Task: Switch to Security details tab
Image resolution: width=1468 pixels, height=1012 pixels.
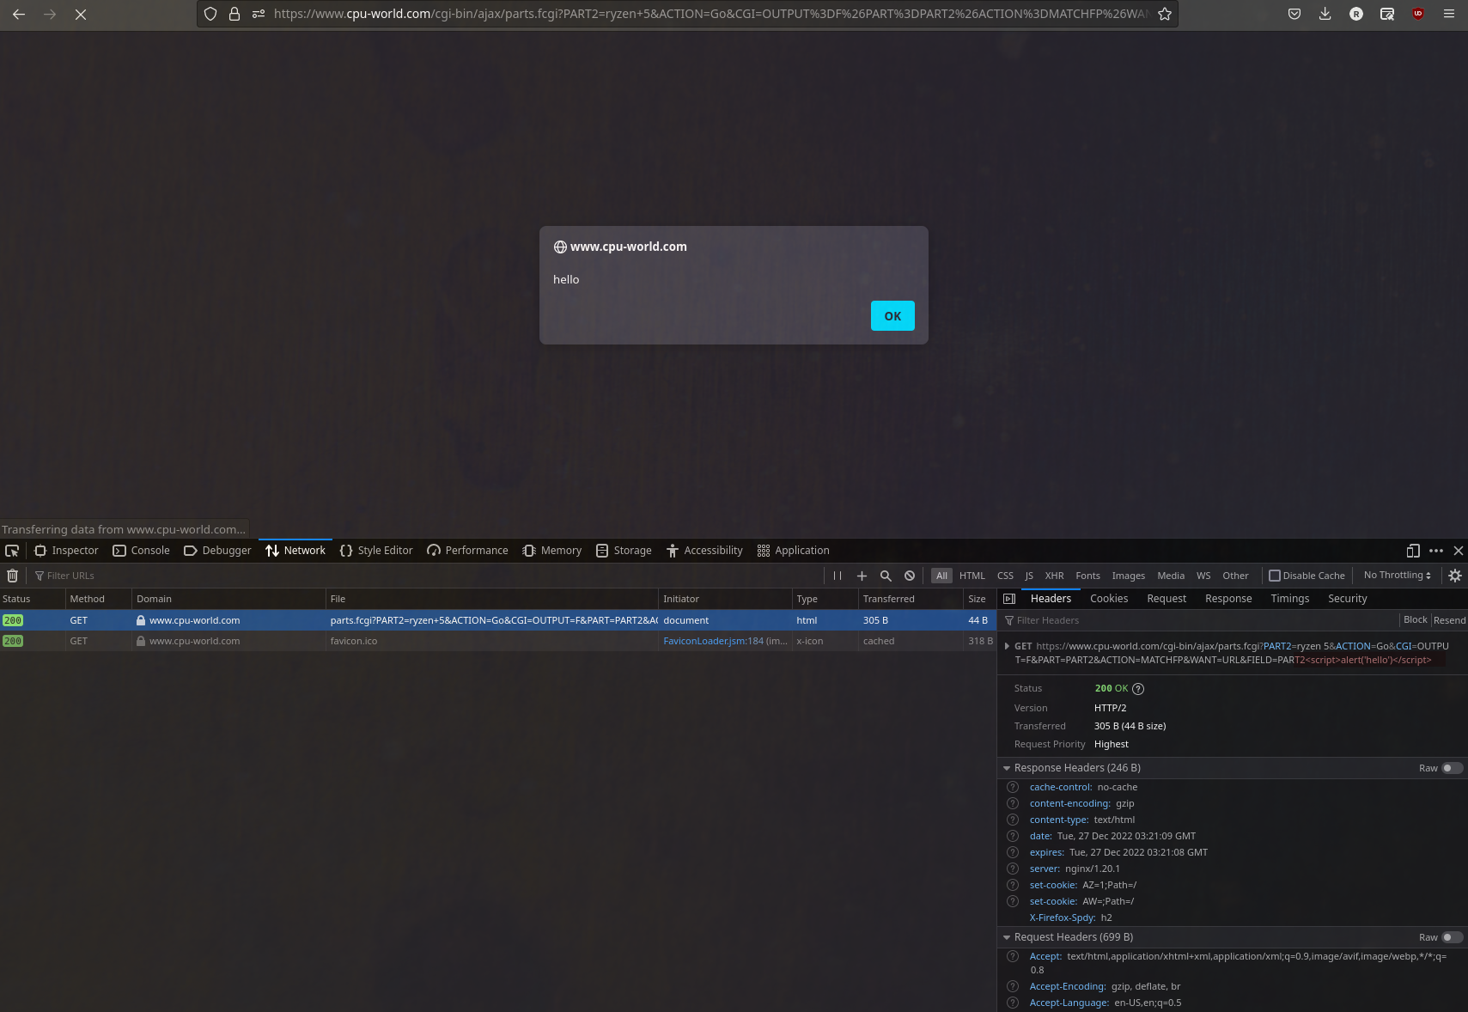Action: coord(1347,599)
